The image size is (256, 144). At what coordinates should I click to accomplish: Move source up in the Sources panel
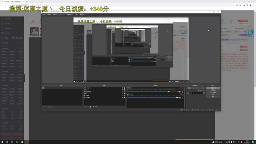pos(93,107)
